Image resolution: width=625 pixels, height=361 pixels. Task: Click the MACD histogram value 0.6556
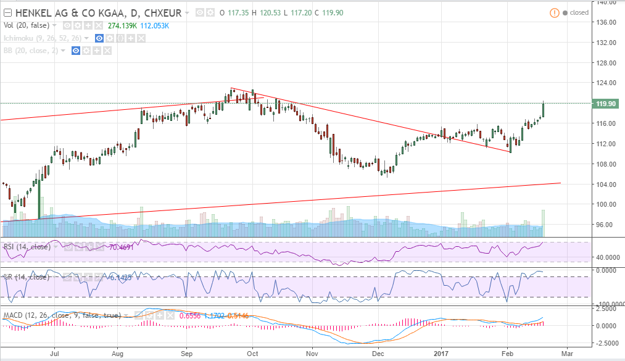coord(190,315)
